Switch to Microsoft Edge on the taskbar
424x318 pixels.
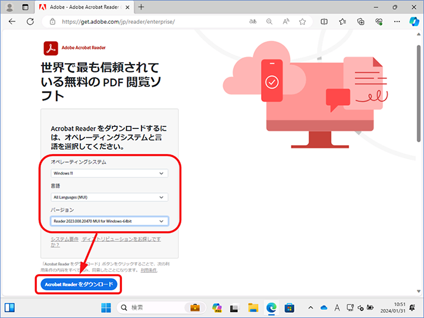271,308
